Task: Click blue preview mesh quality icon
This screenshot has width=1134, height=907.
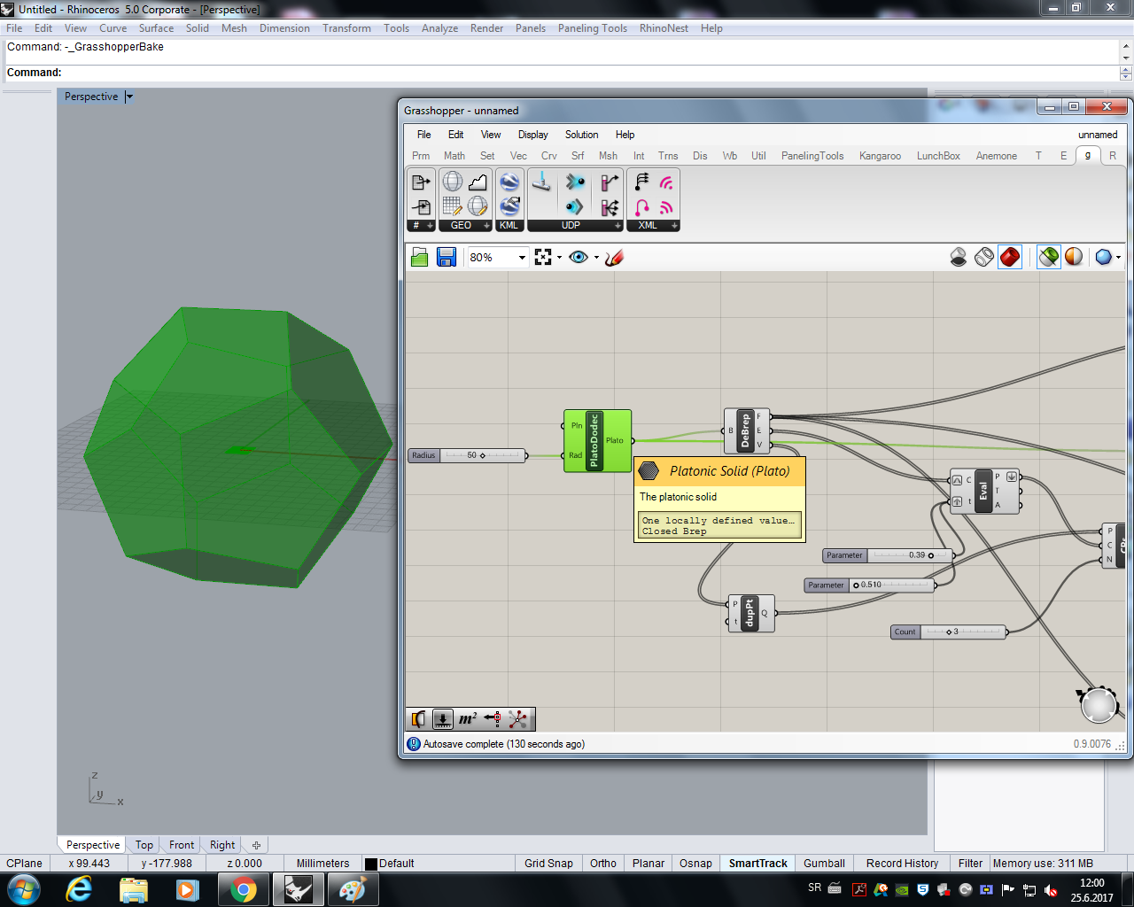Action: point(1103,257)
